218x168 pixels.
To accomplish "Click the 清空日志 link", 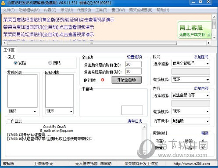I will 135,121.
